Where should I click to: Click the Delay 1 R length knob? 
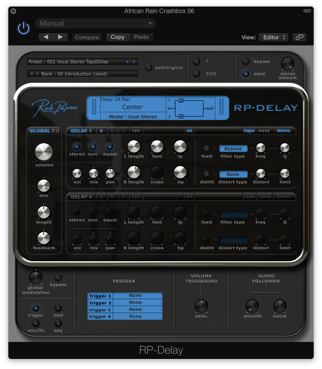pos(133,172)
